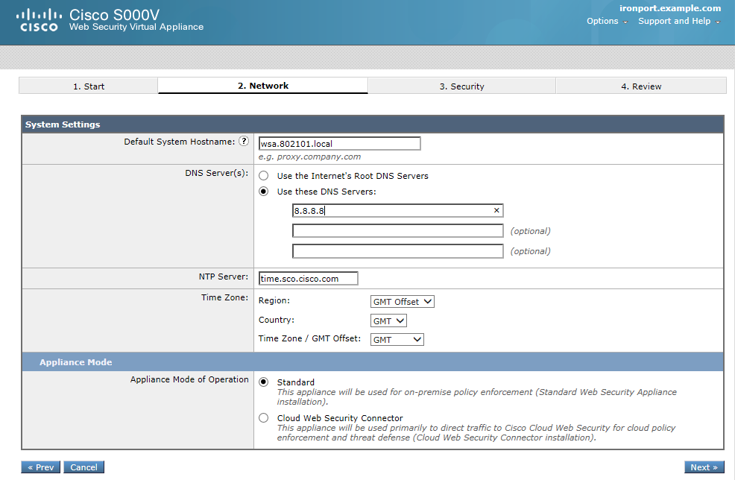Open the Time Zone / GMT Offset dropdown
Image resolution: width=735 pixels, height=480 pixels.
tap(397, 339)
